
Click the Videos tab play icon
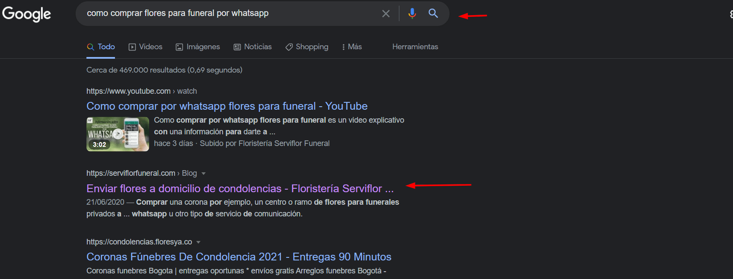pos(132,47)
